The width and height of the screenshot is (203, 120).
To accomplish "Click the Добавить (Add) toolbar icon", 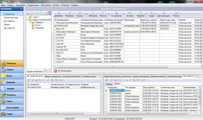I will 59,13.
